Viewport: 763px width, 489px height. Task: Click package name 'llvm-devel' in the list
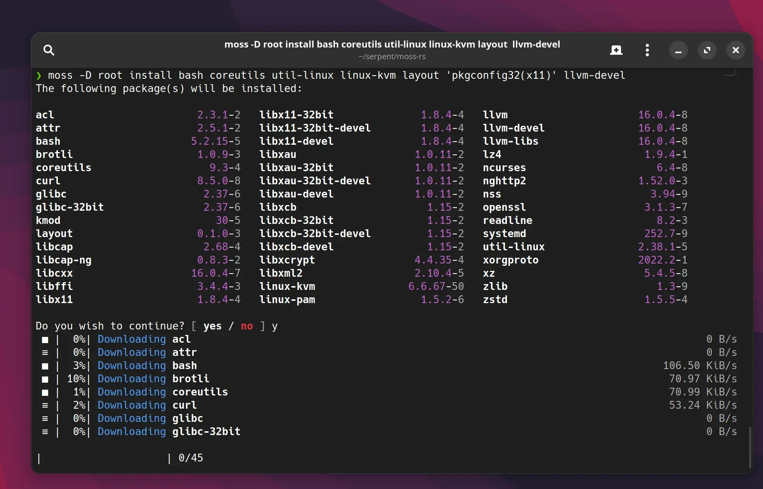click(x=514, y=128)
